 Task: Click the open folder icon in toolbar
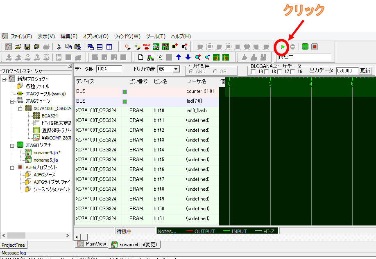pyautogui.click(x=18, y=47)
